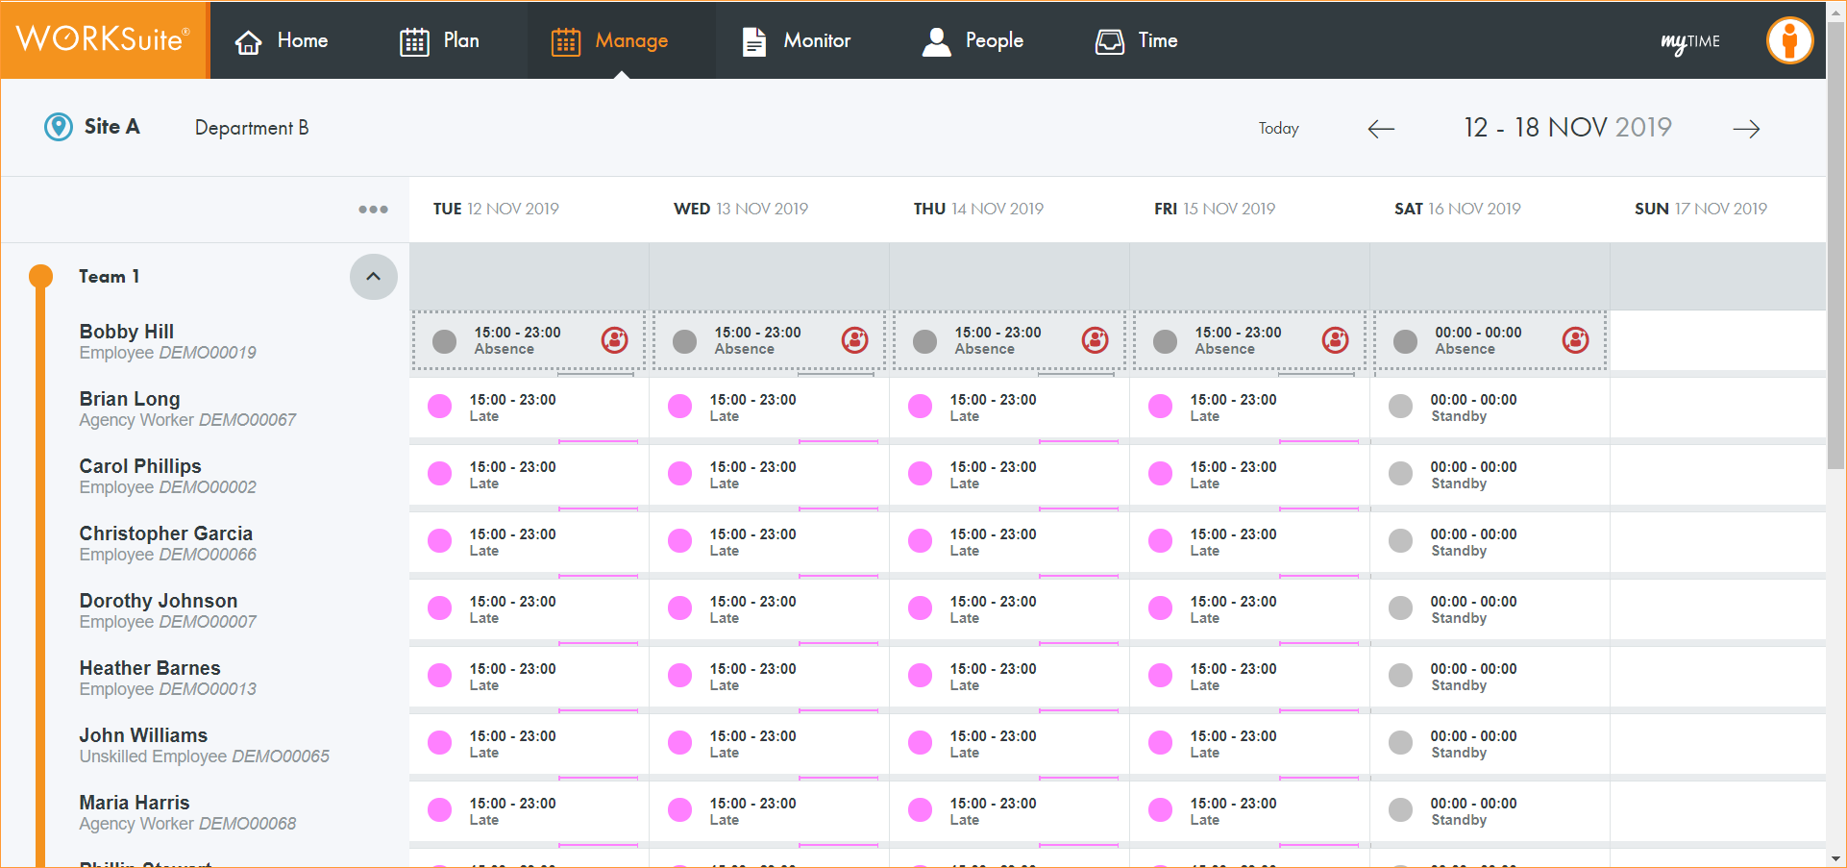Open the myTIME icon in header
Image resolution: width=1847 pixels, height=868 pixels.
coord(1689,41)
